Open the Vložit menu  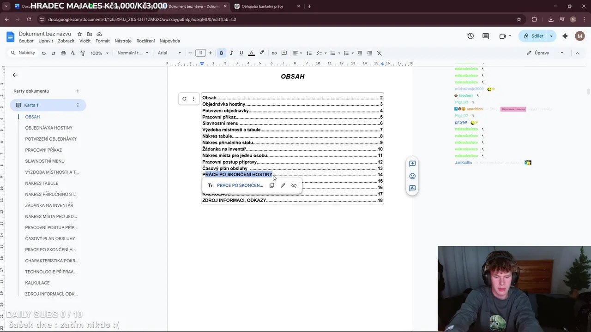tap(85, 41)
